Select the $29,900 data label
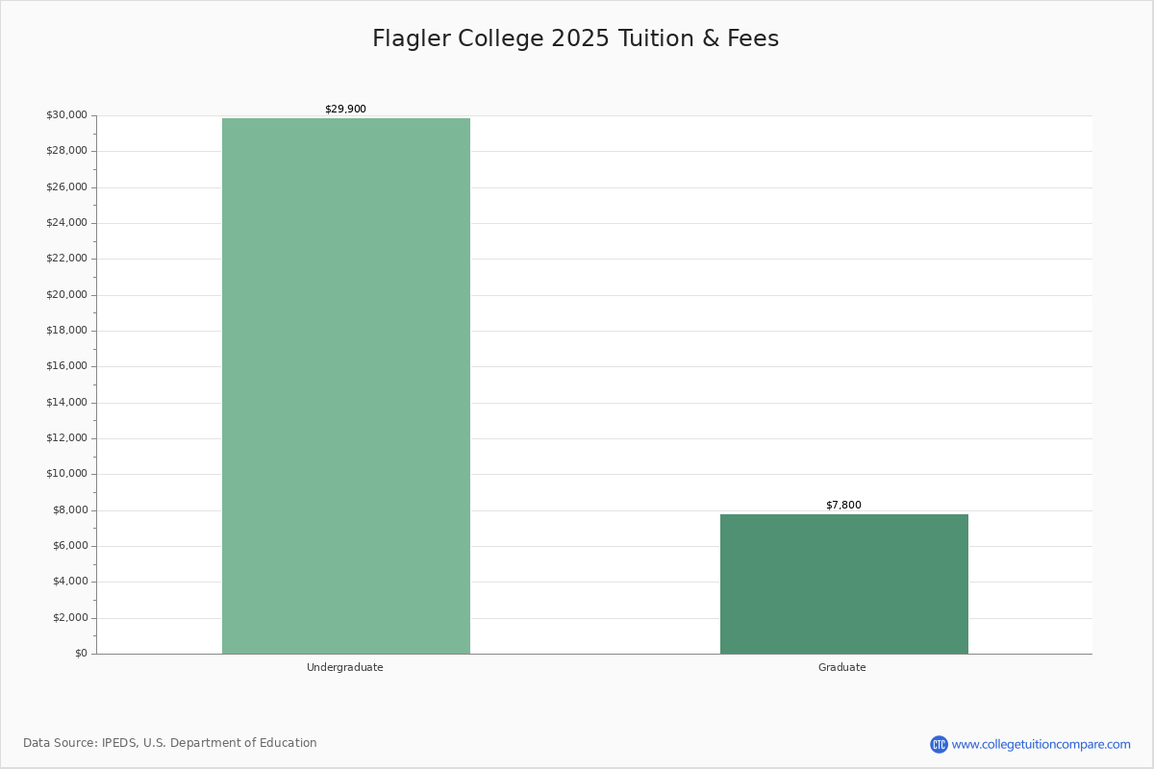This screenshot has height=769, width=1154. pyautogui.click(x=345, y=110)
